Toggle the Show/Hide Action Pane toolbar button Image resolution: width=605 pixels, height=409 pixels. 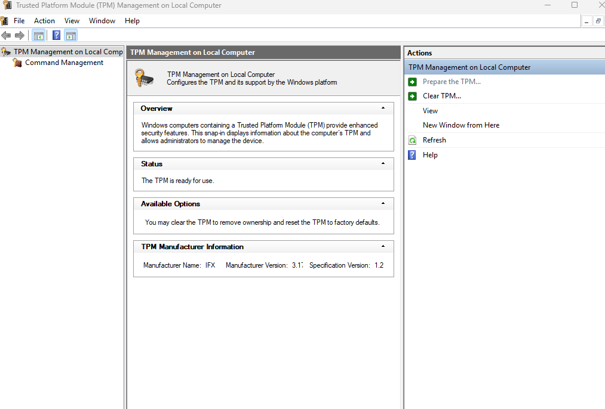point(71,35)
